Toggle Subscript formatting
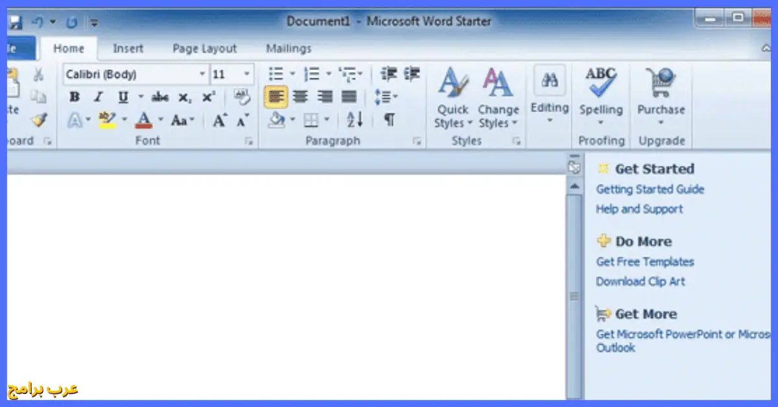 185,97
